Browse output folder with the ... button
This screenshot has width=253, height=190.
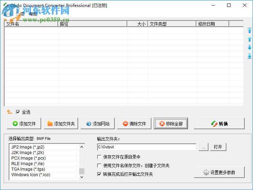[x=204, y=147]
